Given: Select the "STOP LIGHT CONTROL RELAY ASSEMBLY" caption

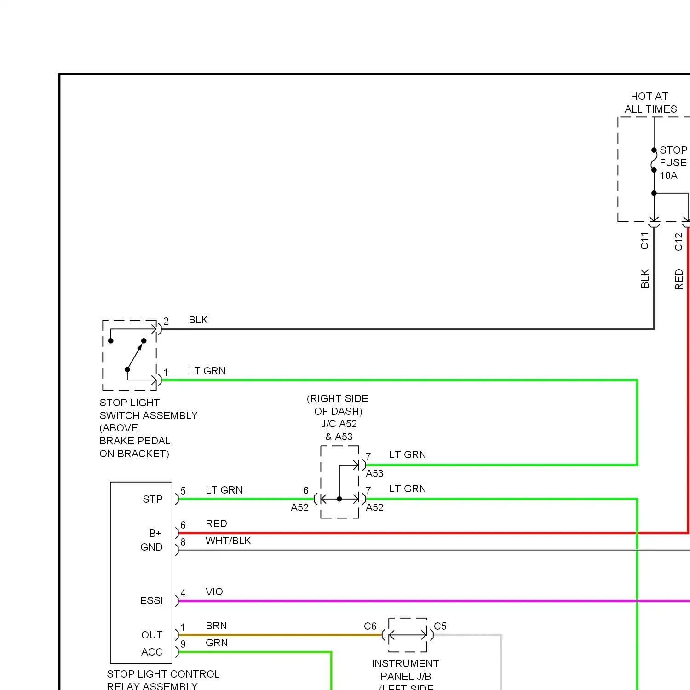Looking at the screenshot, I should [x=163, y=680].
